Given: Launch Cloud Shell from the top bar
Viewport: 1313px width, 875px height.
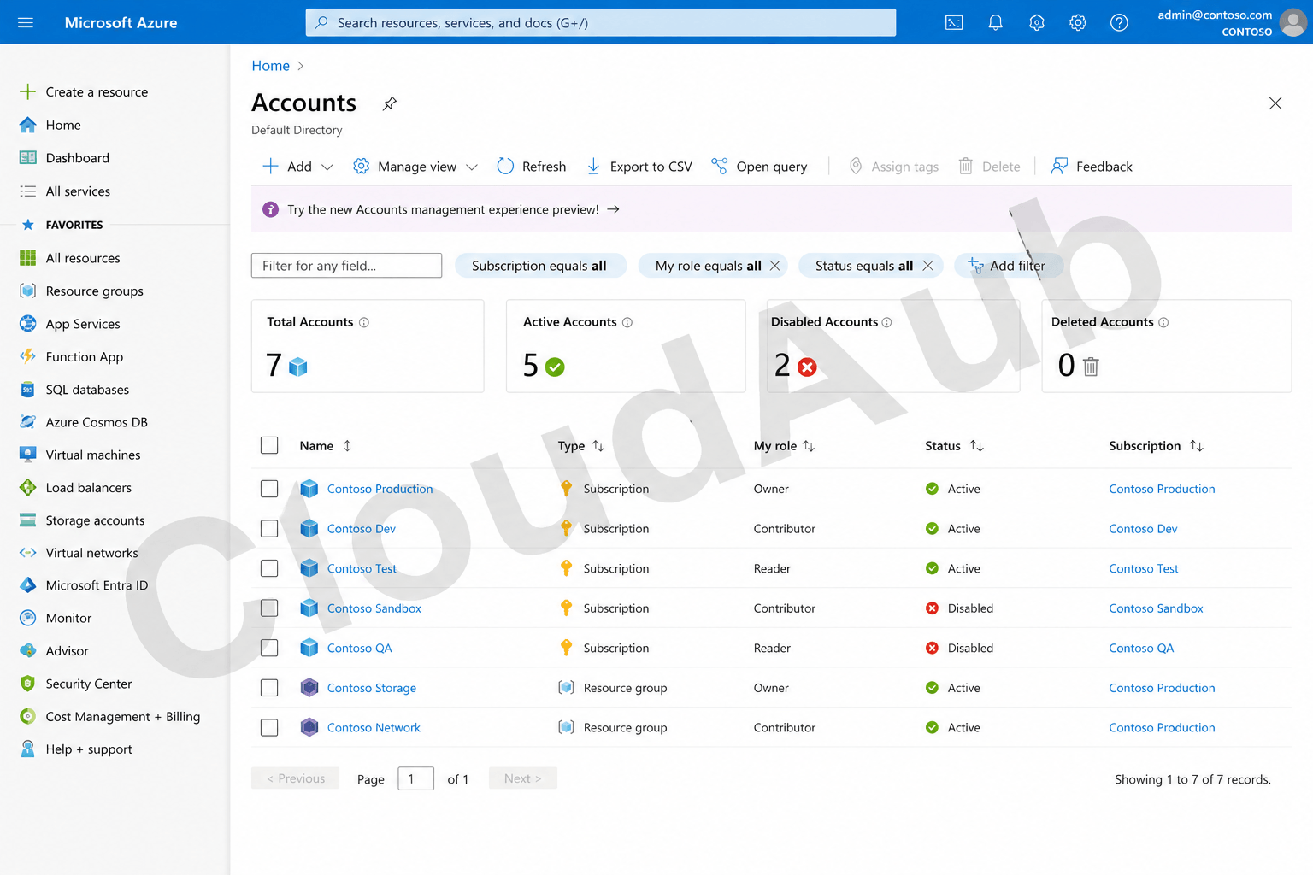Looking at the screenshot, I should tap(954, 22).
